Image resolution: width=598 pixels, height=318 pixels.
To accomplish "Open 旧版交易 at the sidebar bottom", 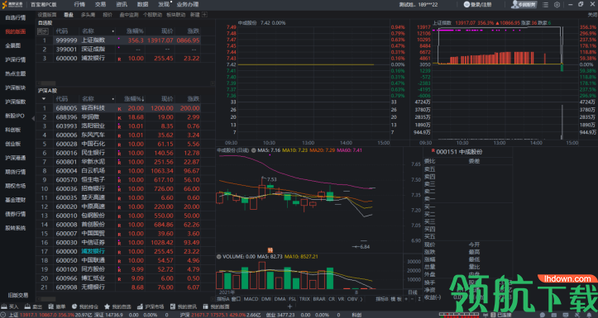I will tap(18, 295).
